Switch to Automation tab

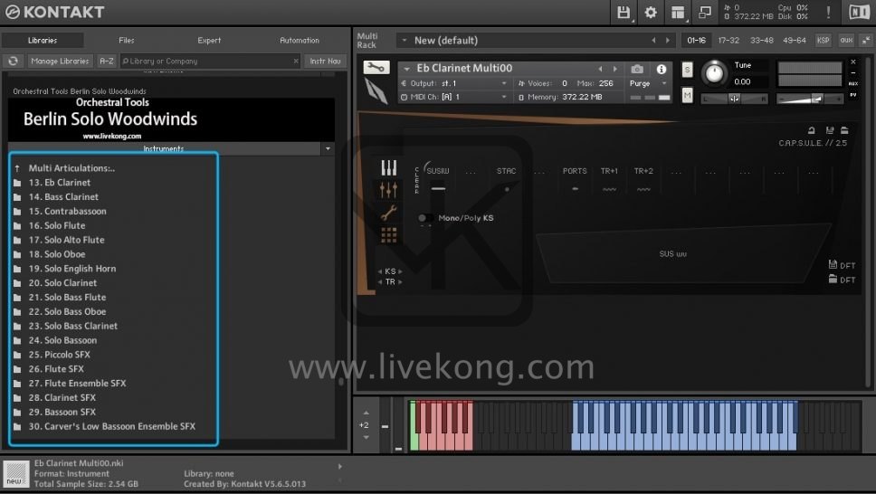coord(300,40)
